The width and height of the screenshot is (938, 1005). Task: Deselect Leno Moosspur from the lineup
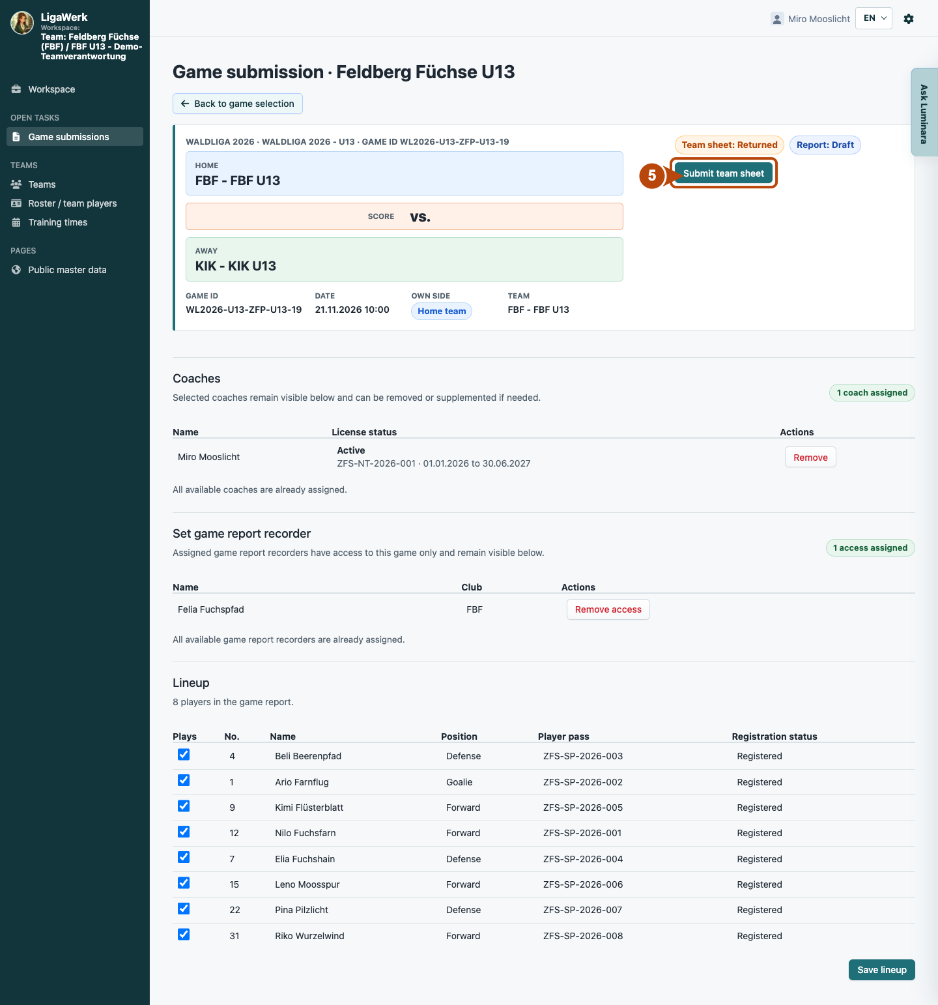(x=184, y=883)
